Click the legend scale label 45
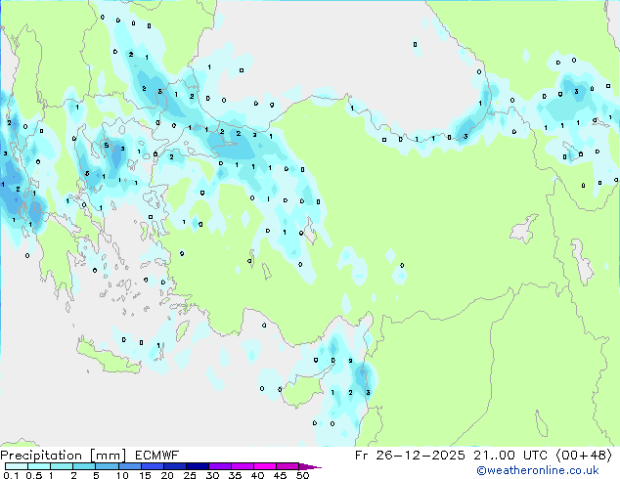The width and height of the screenshot is (620, 479). coord(280,475)
